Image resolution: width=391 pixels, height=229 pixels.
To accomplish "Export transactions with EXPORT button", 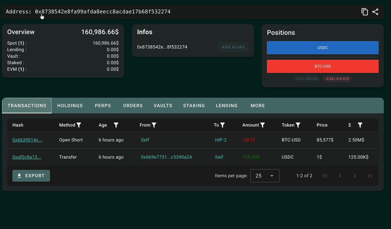I will 31,176.
